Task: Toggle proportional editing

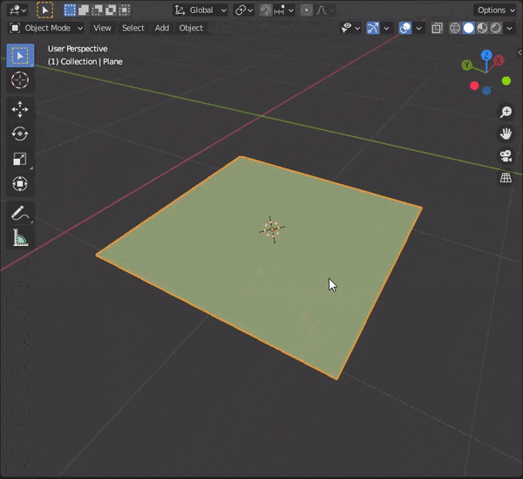Action: [x=306, y=10]
